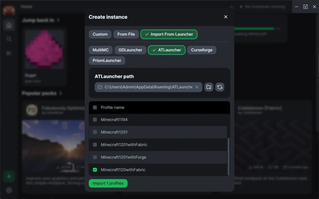Select the Curseforge launcher option
The image size is (319, 199).
[x=202, y=50]
